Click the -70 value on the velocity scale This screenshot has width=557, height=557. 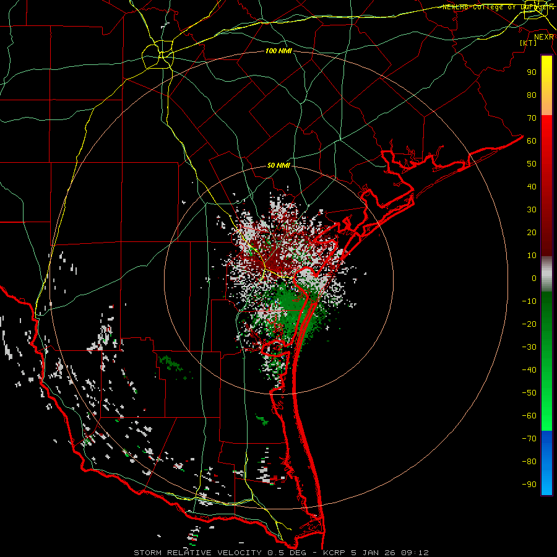pyautogui.click(x=529, y=439)
